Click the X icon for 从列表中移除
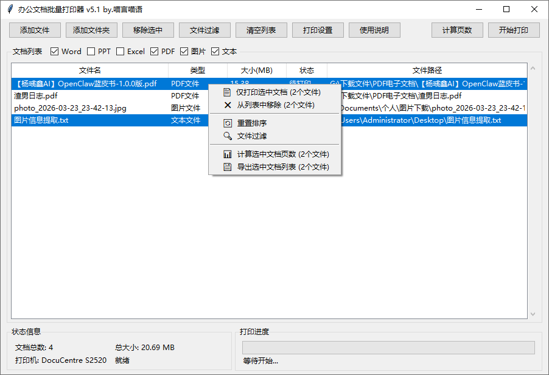The height and width of the screenshot is (375, 549). [227, 105]
